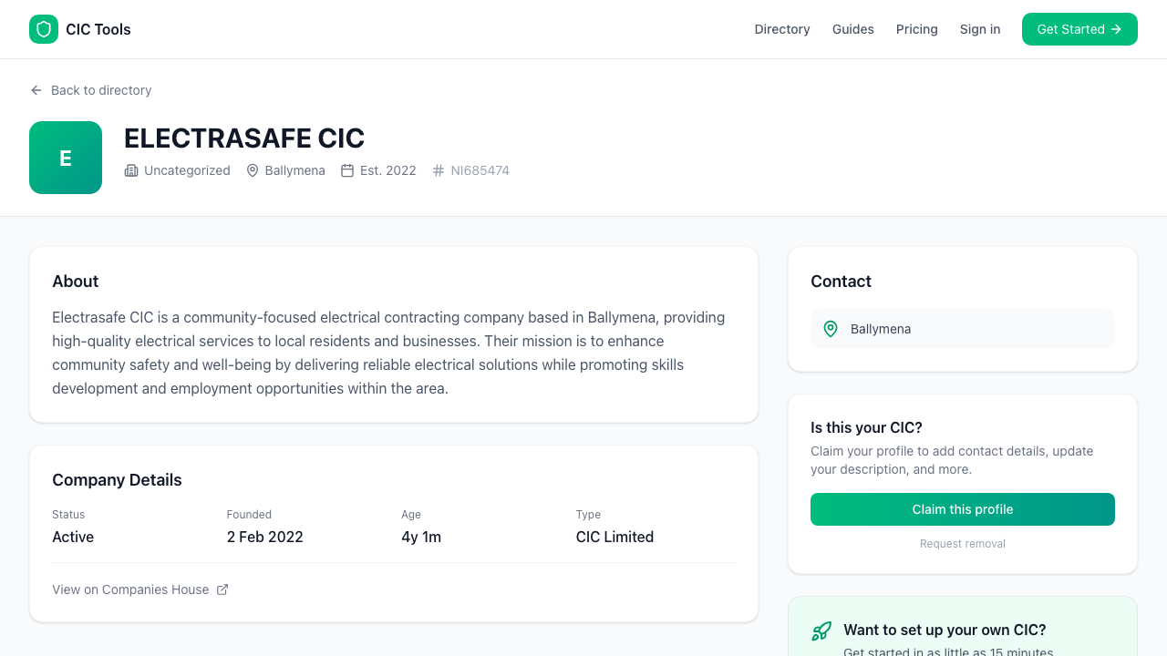Click the Get Started button
The height and width of the screenshot is (656, 1167).
[1079, 29]
